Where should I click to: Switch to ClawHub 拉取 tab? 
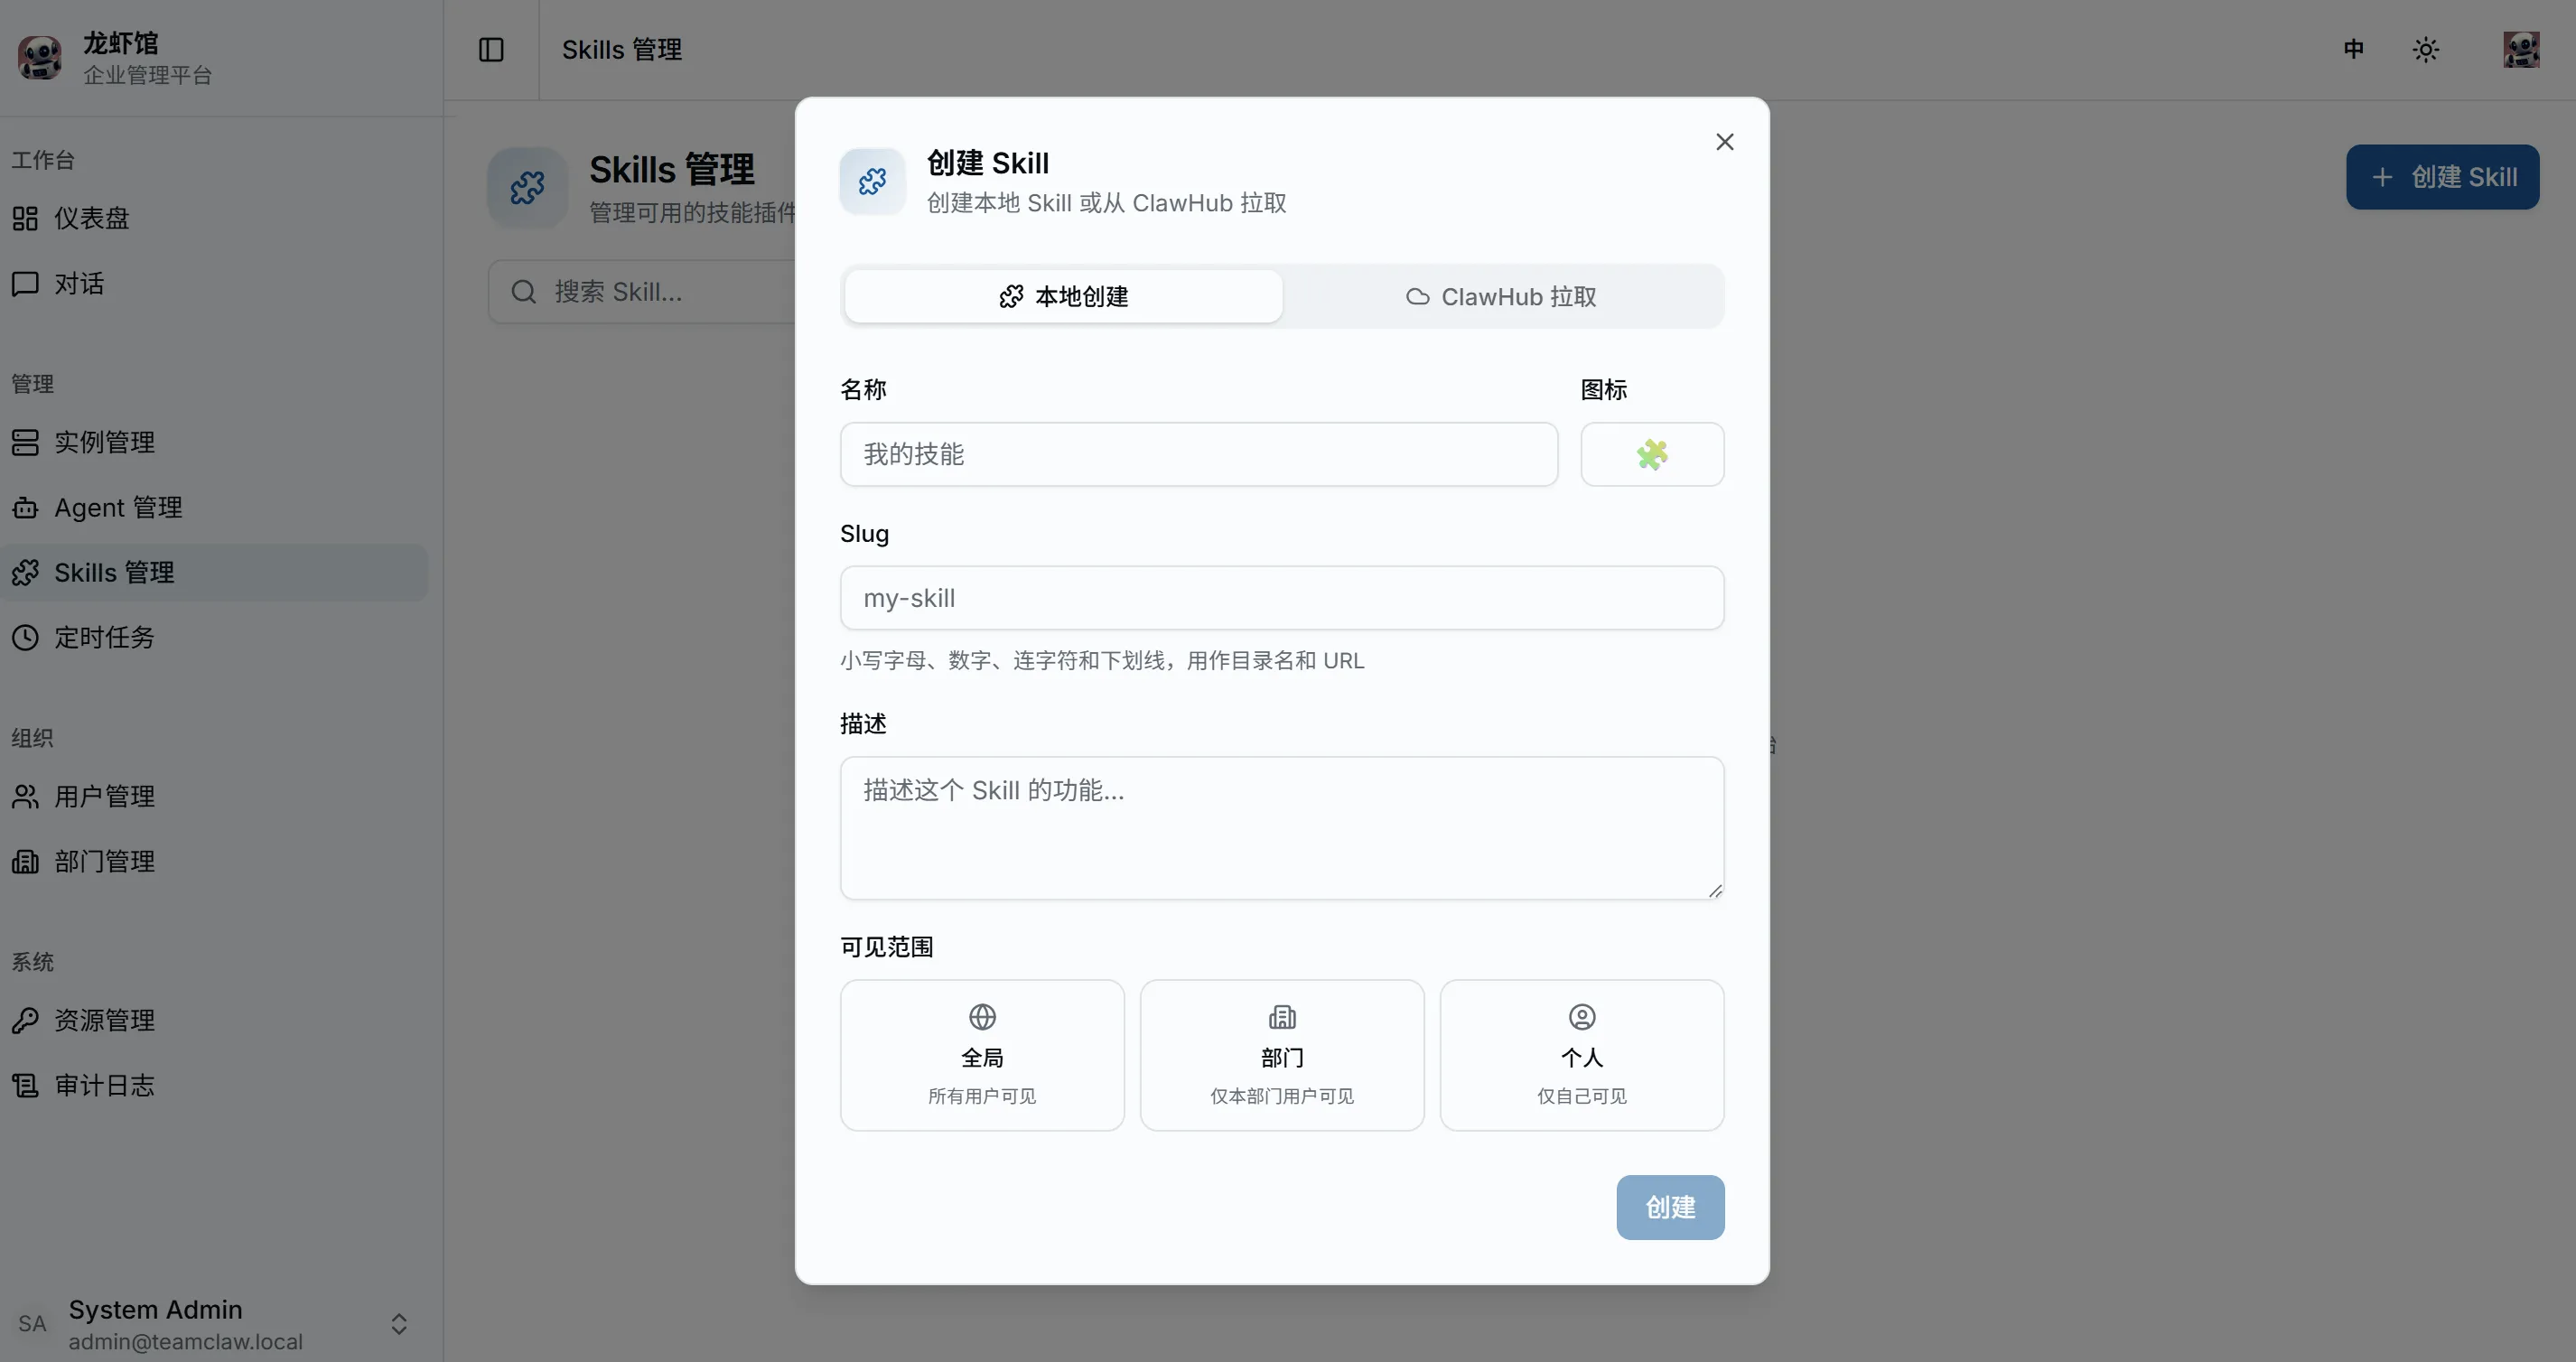[1501, 297]
